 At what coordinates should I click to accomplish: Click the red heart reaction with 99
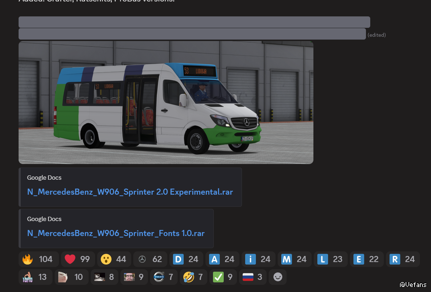pyautogui.click(x=78, y=259)
